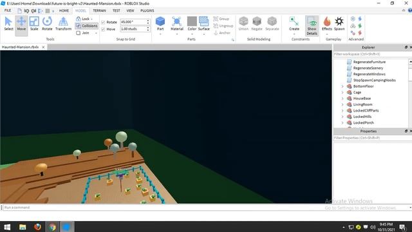Screen dimensions: 412x232
Task: Toggle the Move snap checkbox
Action: click(x=103, y=29)
